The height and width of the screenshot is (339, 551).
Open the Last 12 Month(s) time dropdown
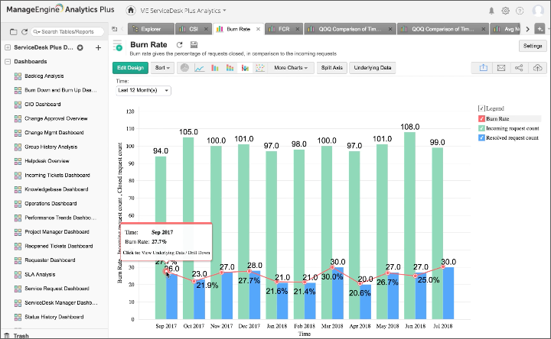(x=144, y=90)
